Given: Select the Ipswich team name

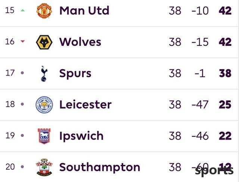Looking at the screenshot, I should click(x=81, y=136).
